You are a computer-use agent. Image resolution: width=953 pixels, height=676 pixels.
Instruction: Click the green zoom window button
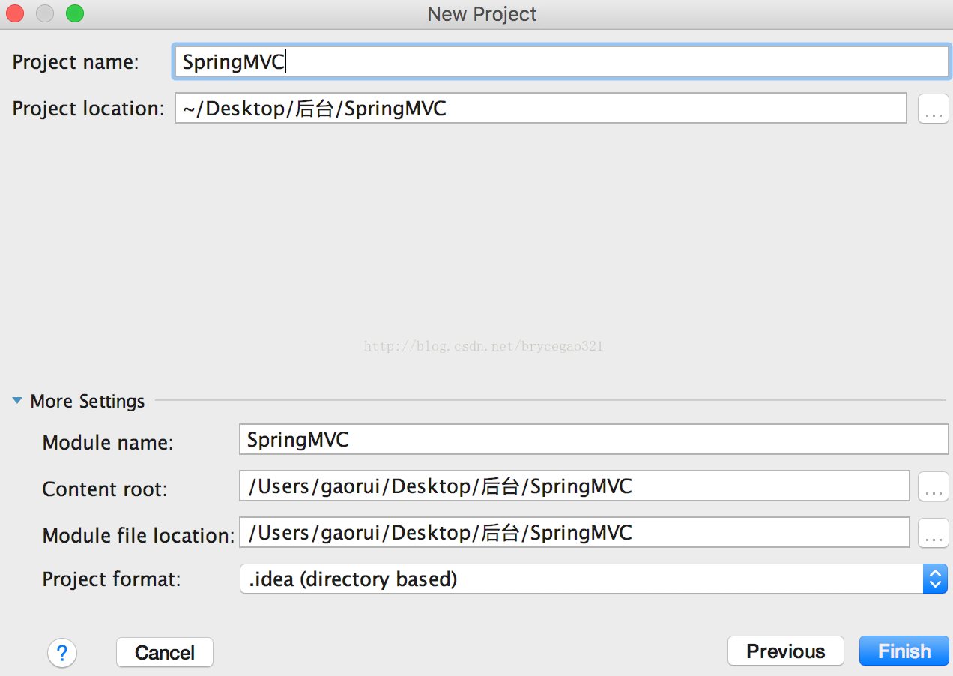click(x=75, y=13)
